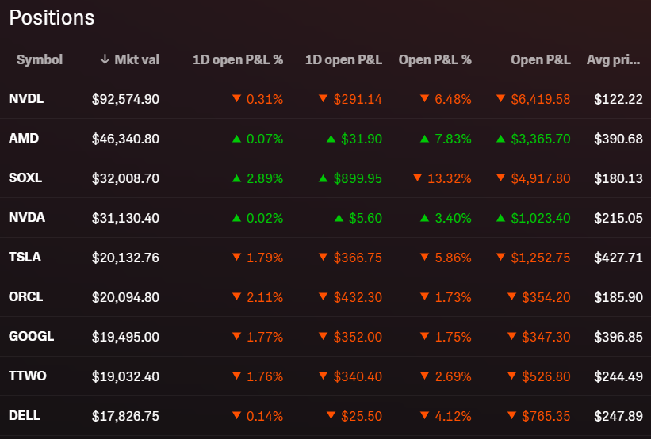Click the SOXL 1D change 2.89%
651x439 pixels.
tap(265, 178)
